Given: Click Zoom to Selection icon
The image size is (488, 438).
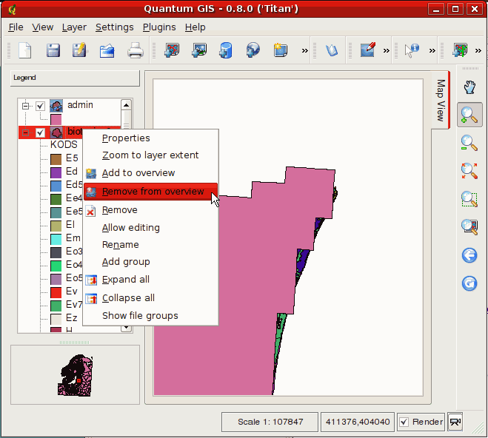Looking at the screenshot, I should pos(469,199).
